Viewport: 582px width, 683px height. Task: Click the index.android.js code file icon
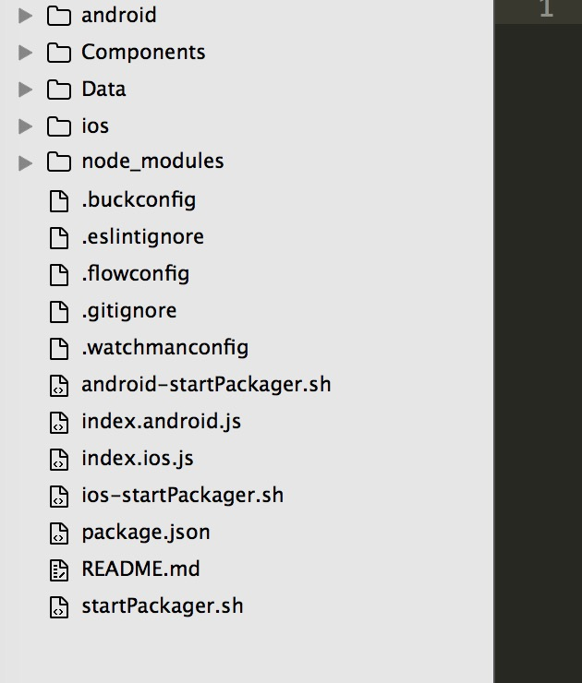coord(58,422)
